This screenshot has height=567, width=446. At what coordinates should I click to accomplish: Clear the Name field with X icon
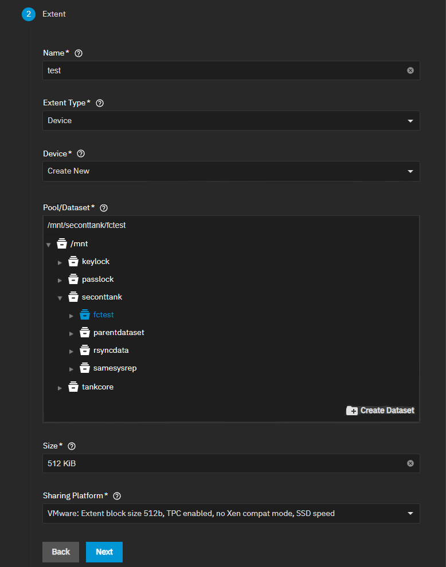pos(410,70)
